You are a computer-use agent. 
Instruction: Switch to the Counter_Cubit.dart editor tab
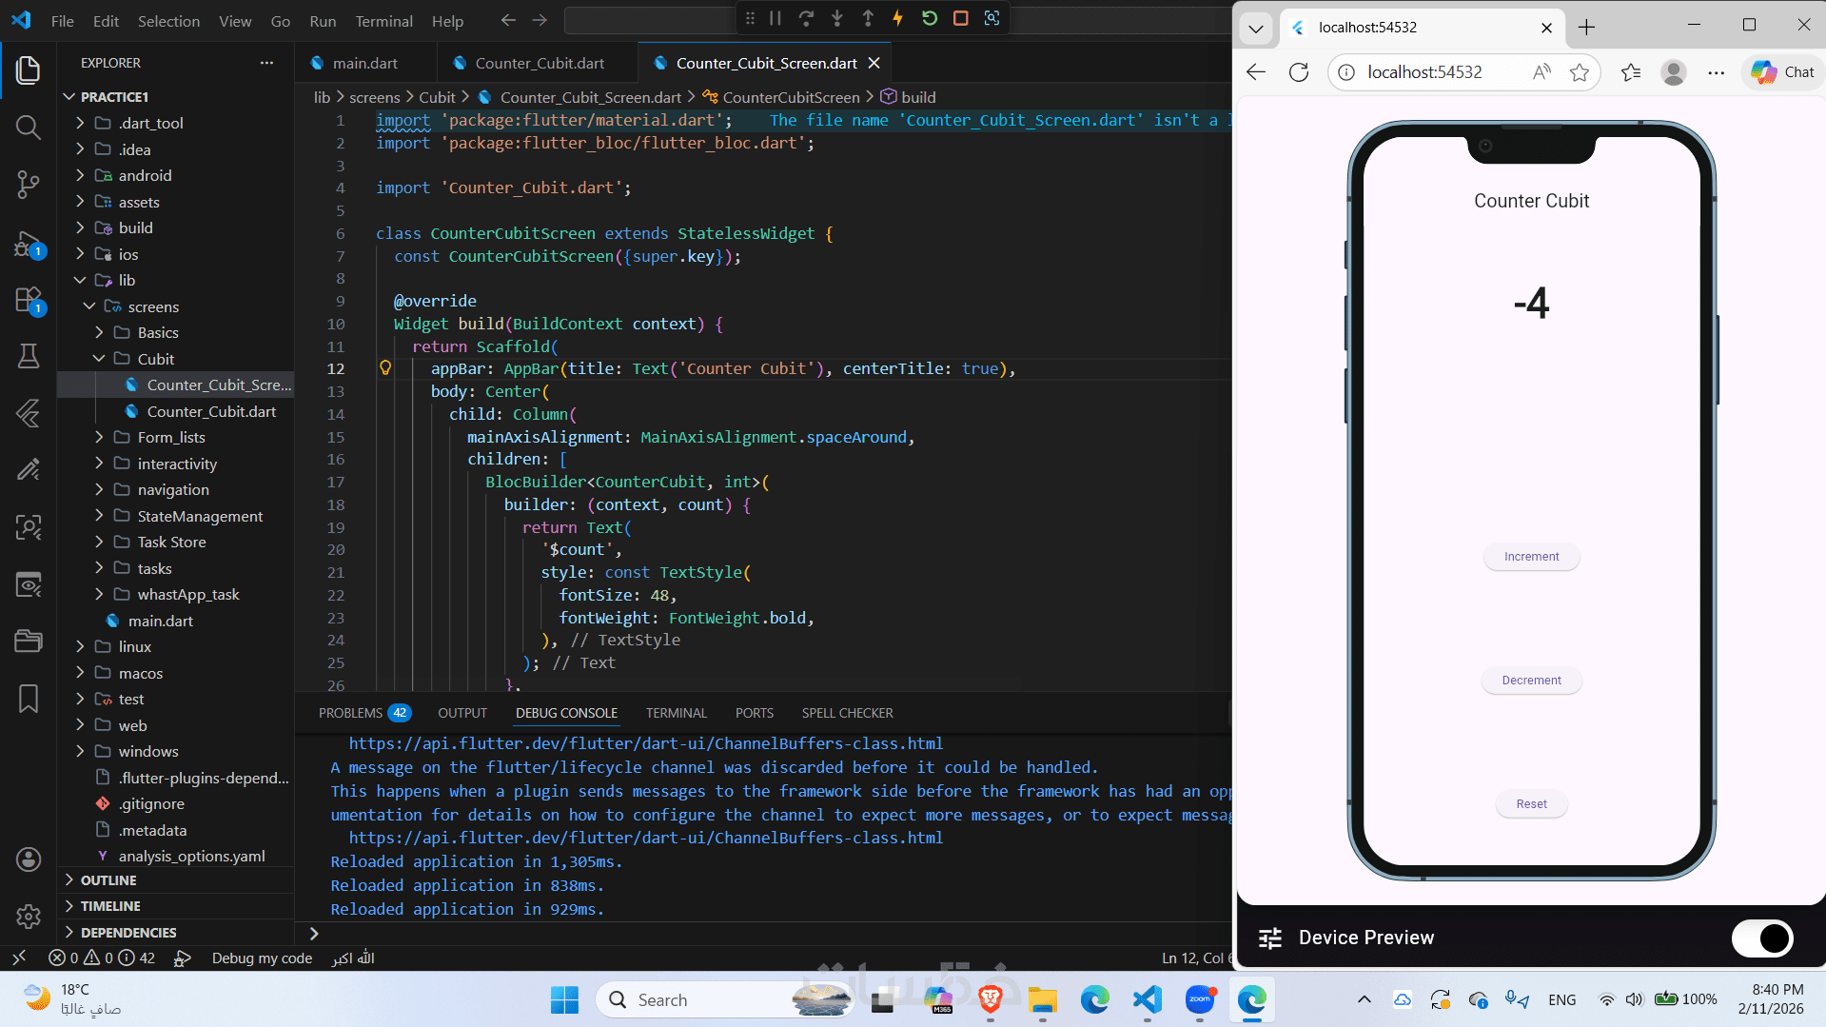(540, 63)
